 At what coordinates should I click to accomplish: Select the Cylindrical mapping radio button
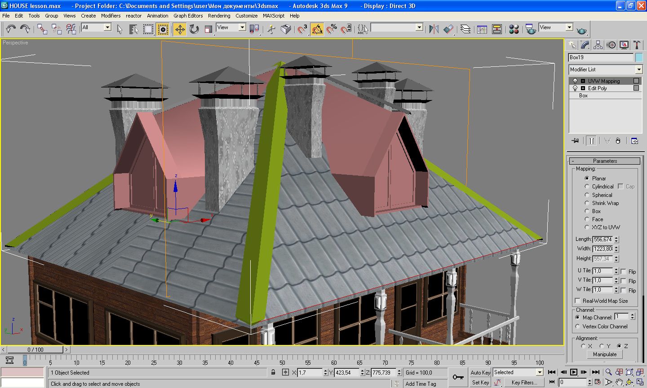pyautogui.click(x=587, y=186)
